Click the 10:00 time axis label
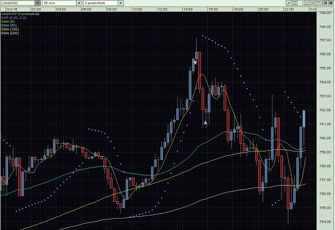The image size is (335, 230). pos(137,10)
